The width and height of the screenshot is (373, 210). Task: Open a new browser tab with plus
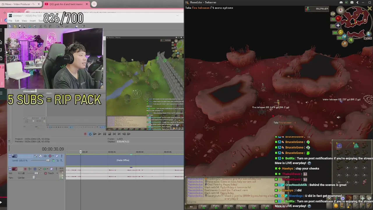click(x=94, y=4)
